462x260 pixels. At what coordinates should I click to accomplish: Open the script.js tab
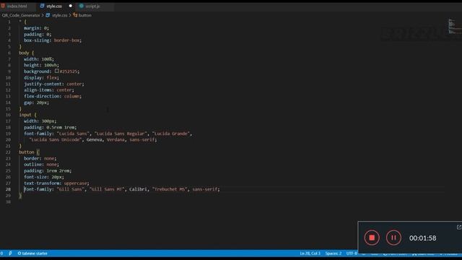point(93,6)
